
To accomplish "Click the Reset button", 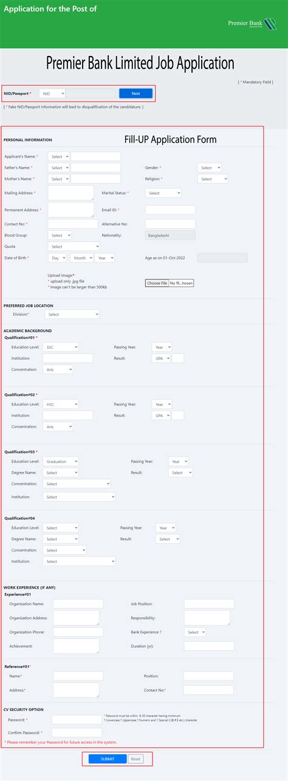I will click(135, 758).
